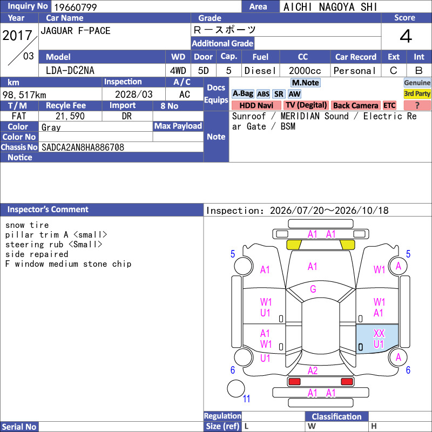Image resolution: width=432 pixels, height=432 pixels.
Task: Click the red question mark badge
Action: tap(417, 105)
